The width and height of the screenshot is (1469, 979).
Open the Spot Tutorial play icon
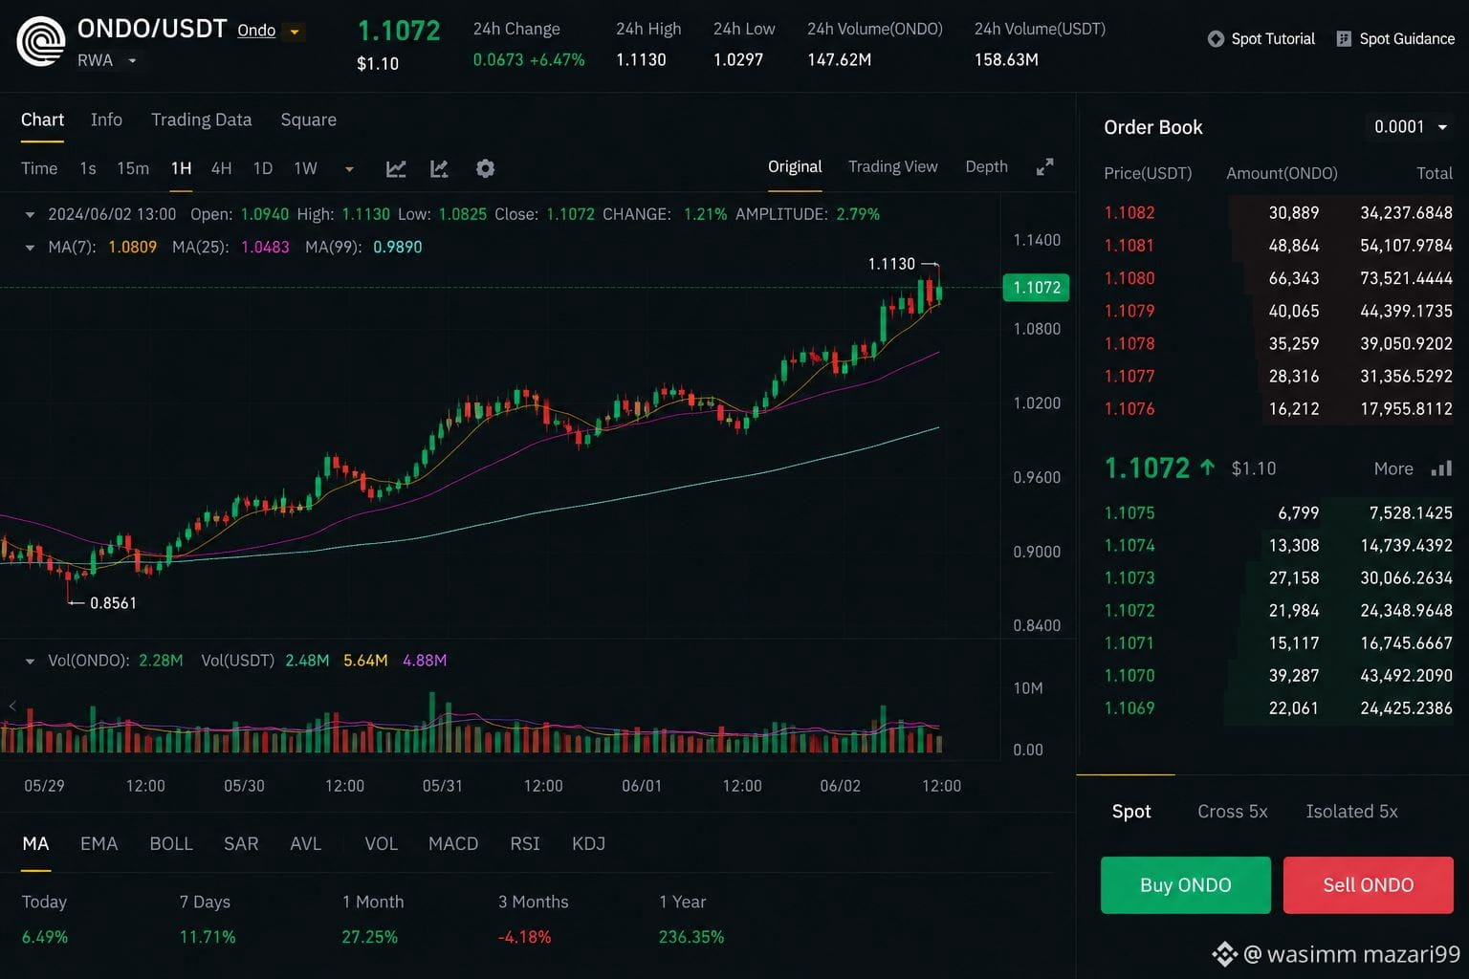1216,39
